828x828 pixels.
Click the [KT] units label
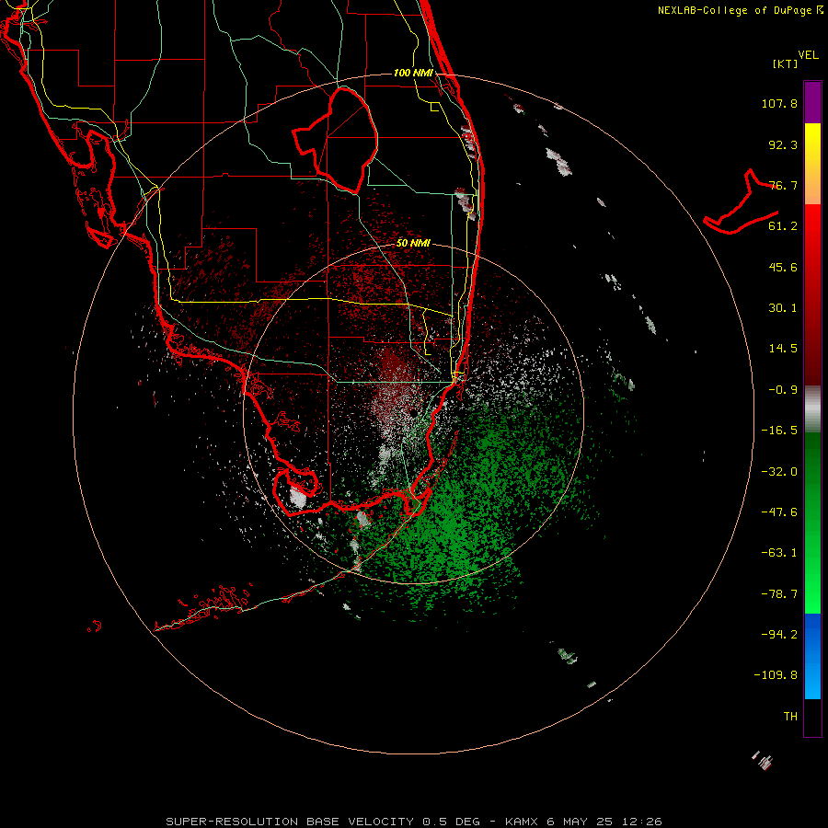[x=785, y=63]
